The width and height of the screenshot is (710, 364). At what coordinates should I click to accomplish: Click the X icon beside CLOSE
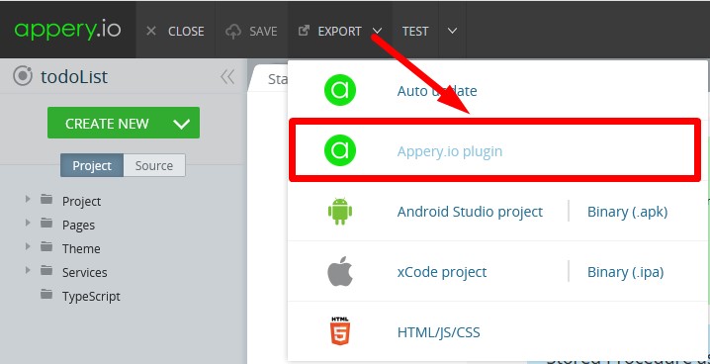pyautogui.click(x=151, y=32)
